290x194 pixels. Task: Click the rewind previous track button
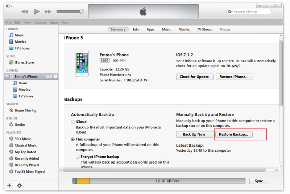tap(25, 12)
